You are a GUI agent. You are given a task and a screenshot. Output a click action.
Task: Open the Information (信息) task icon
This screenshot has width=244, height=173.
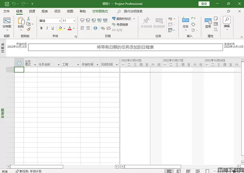click(208, 22)
